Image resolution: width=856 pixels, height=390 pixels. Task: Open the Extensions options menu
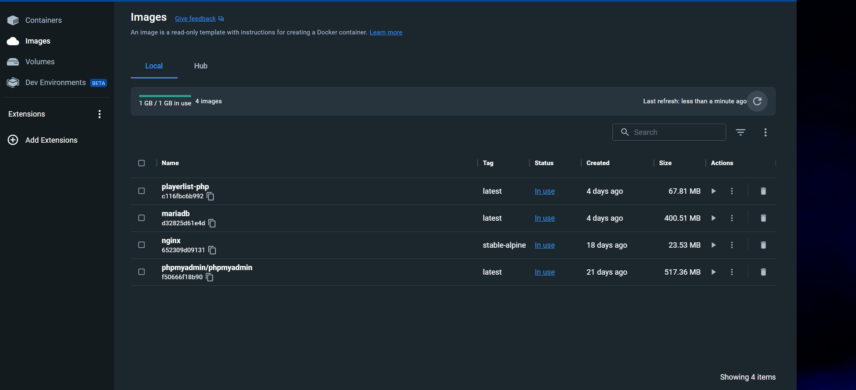pos(100,114)
